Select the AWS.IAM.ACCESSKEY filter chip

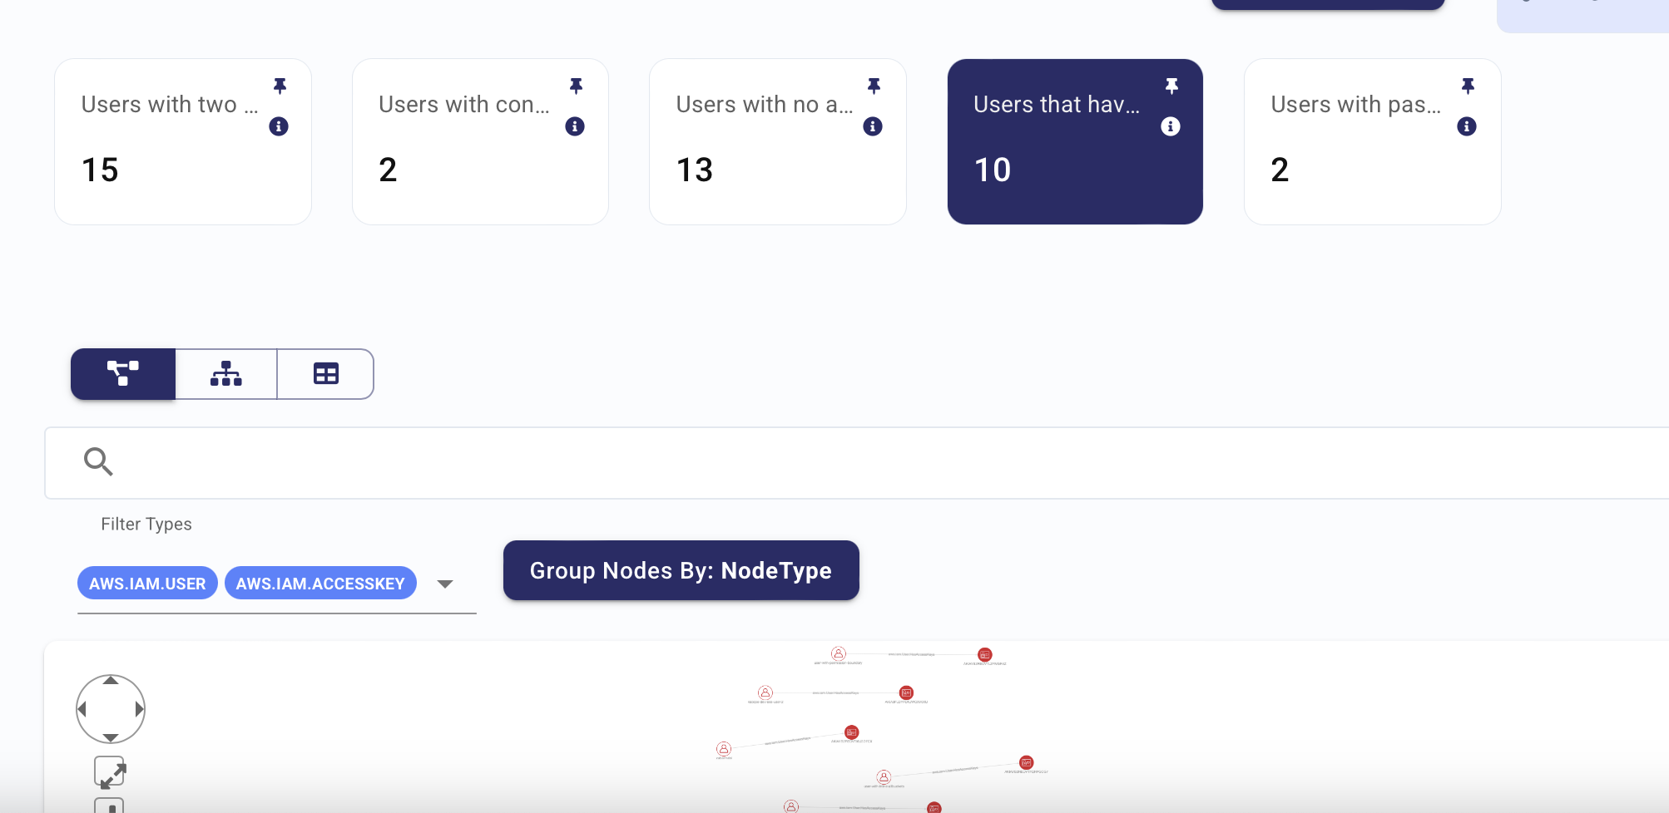[x=320, y=584]
